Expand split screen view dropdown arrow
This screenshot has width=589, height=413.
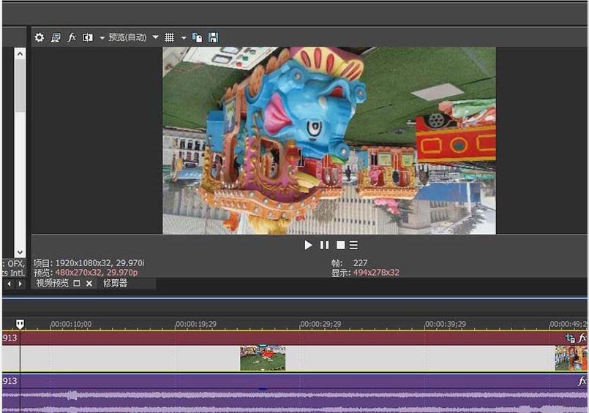[x=102, y=37]
